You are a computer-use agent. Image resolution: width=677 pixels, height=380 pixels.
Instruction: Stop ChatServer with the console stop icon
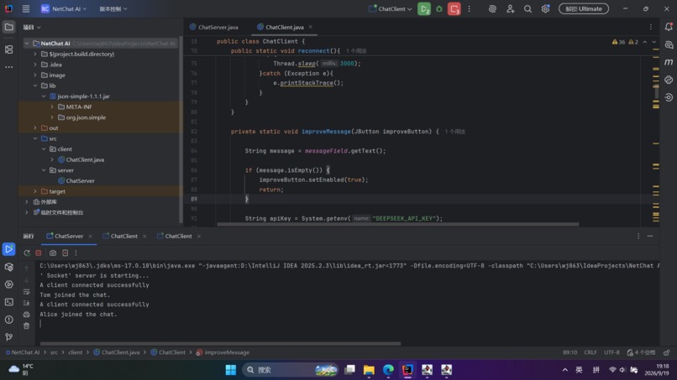39,252
